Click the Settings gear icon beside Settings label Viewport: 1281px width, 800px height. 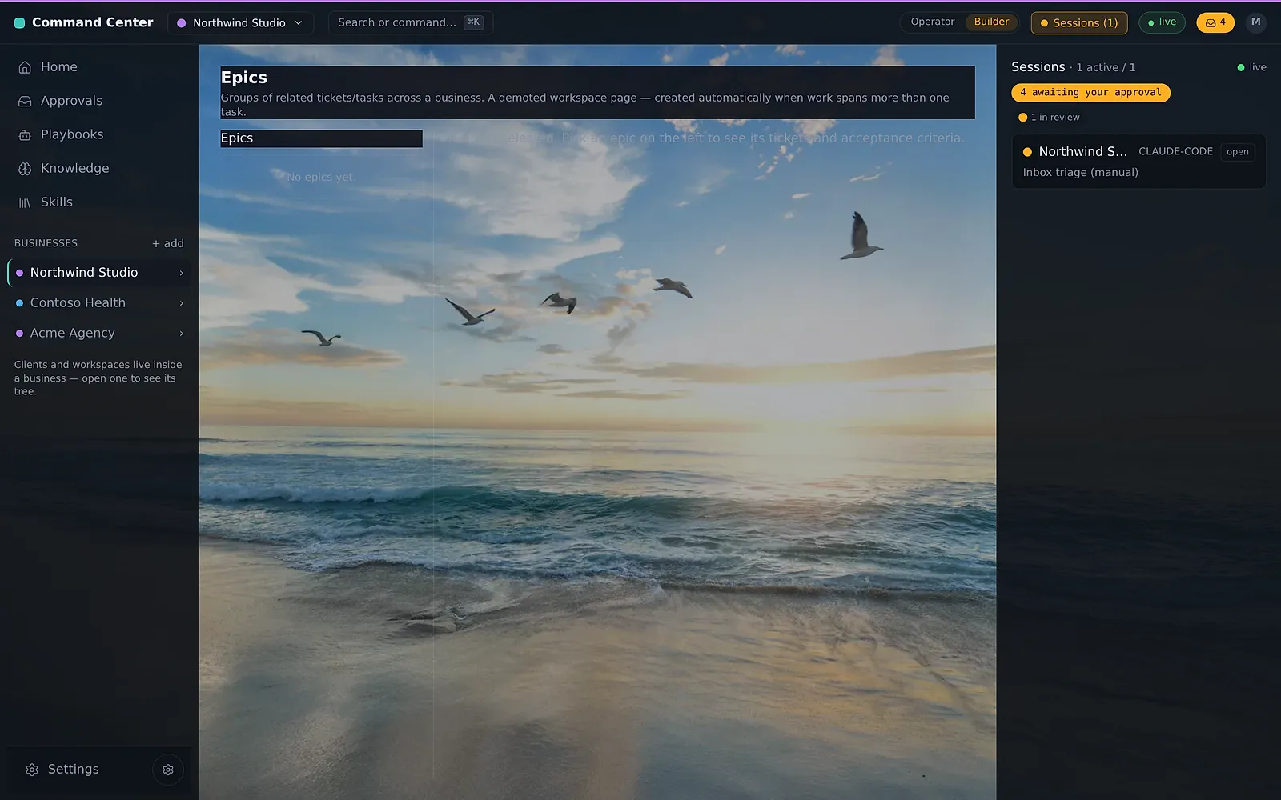[32, 770]
